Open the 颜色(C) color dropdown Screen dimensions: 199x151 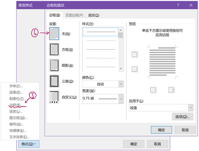(121, 84)
